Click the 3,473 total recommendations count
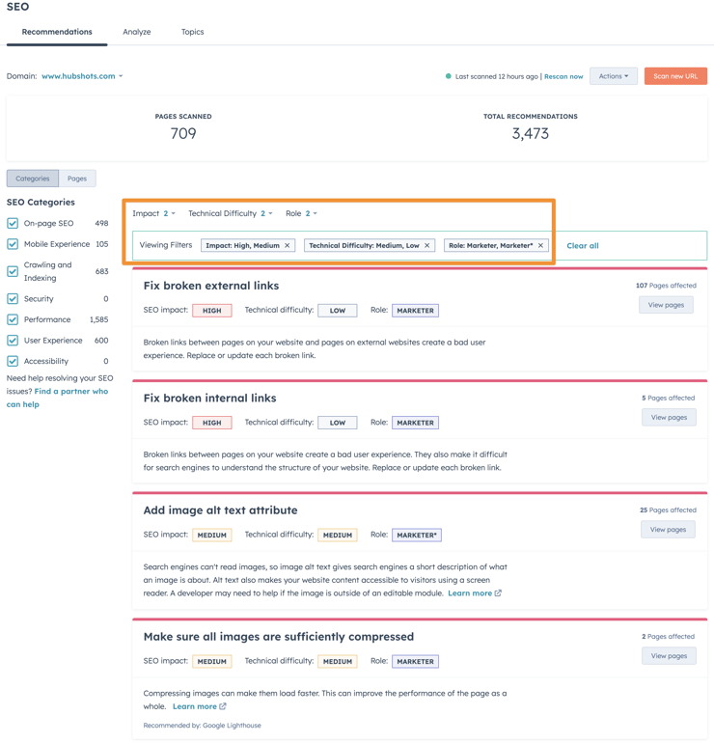714x743 pixels. (x=530, y=133)
